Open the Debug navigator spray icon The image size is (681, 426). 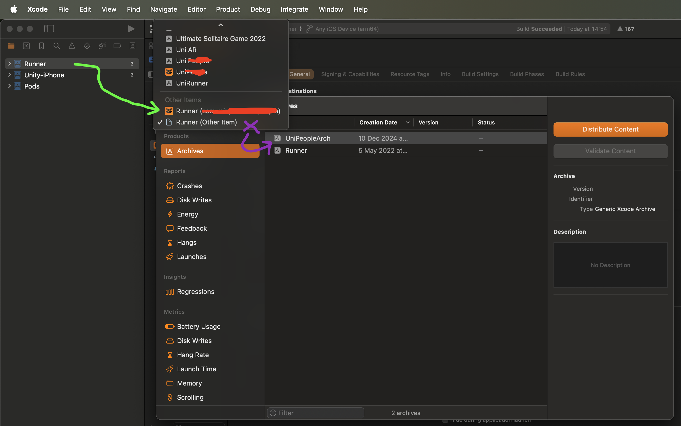pos(102,46)
